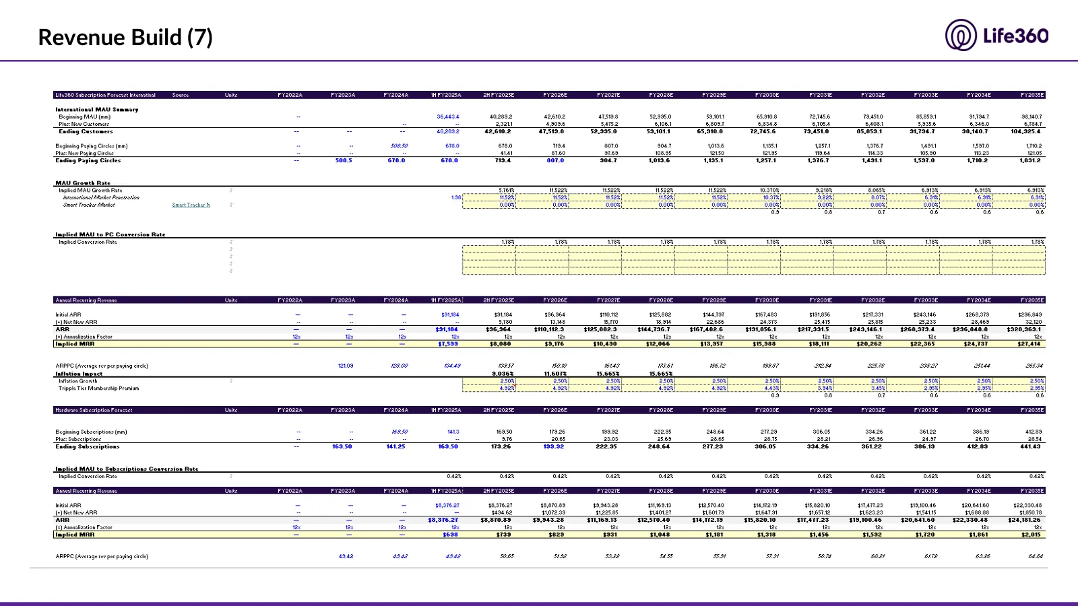Viewport: 1078px width, 606px height.
Task: Click the "Tripple Tier Membership Premium" label
Action: 99,389
